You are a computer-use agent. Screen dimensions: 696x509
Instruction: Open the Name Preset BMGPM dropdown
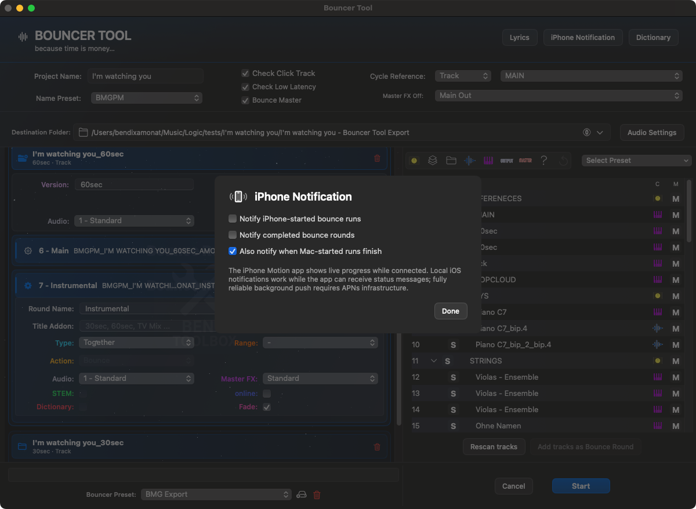[147, 98]
